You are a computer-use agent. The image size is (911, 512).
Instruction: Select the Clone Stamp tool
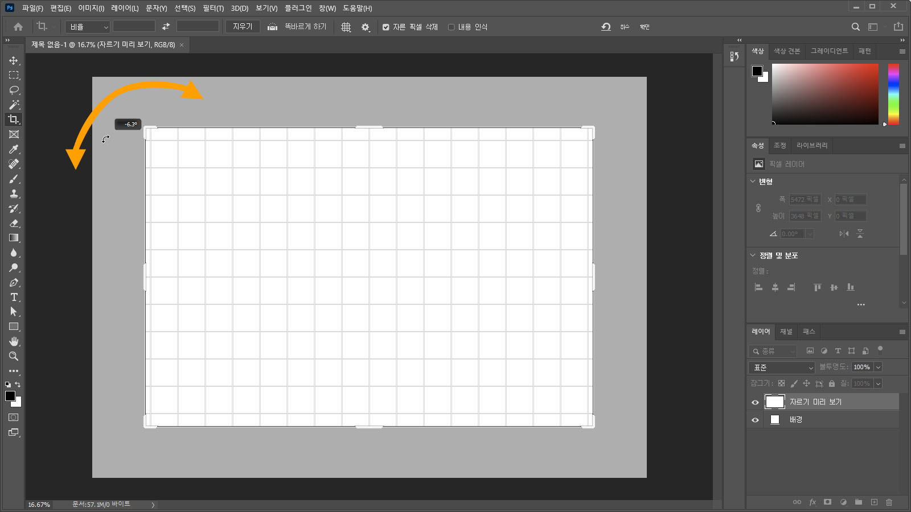[14, 193]
